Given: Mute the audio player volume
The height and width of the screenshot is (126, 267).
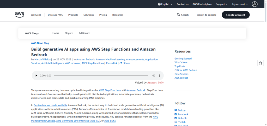Looking at the screenshot, I should pyautogui.click(x=154, y=76).
